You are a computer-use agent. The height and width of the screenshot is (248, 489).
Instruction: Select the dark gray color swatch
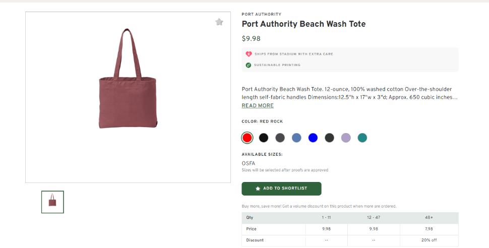(280, 138)
